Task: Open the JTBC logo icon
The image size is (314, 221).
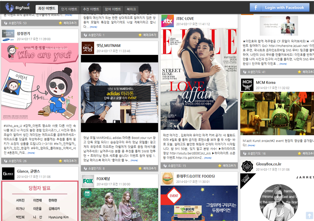Action: [168, 21]
